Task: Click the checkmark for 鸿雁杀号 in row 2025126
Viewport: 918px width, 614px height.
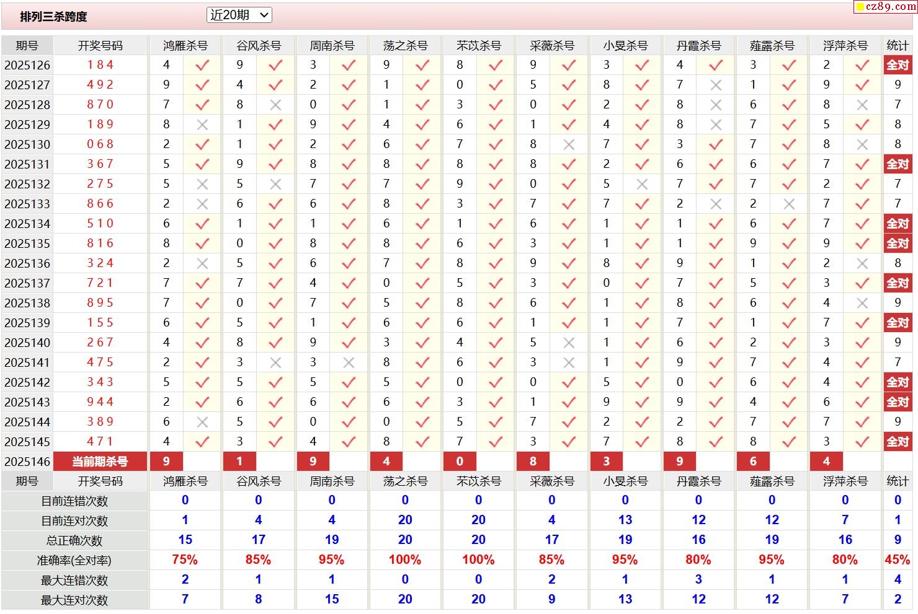Action: [x=202, y=65]
